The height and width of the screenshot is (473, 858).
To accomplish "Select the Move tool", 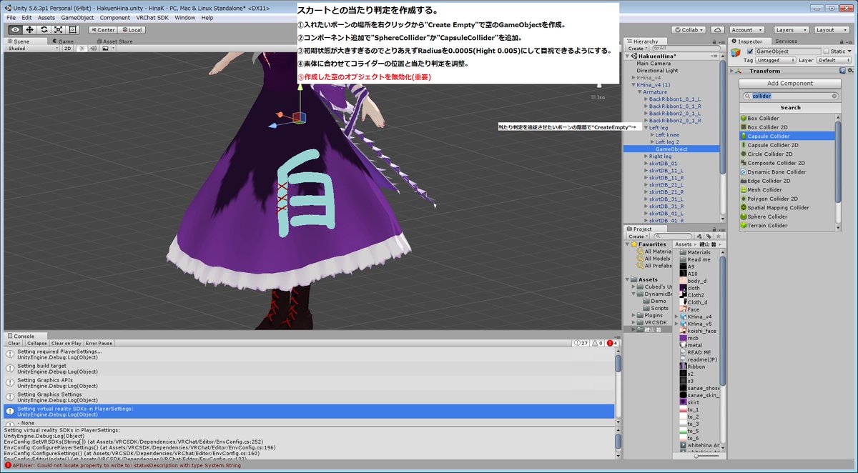I will coord(29,29).
